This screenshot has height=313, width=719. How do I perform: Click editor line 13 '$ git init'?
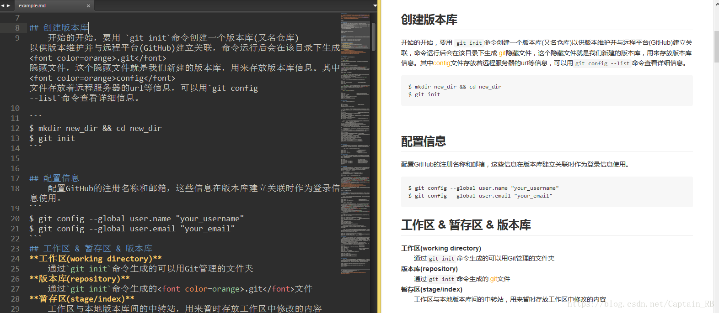(52, 138)
